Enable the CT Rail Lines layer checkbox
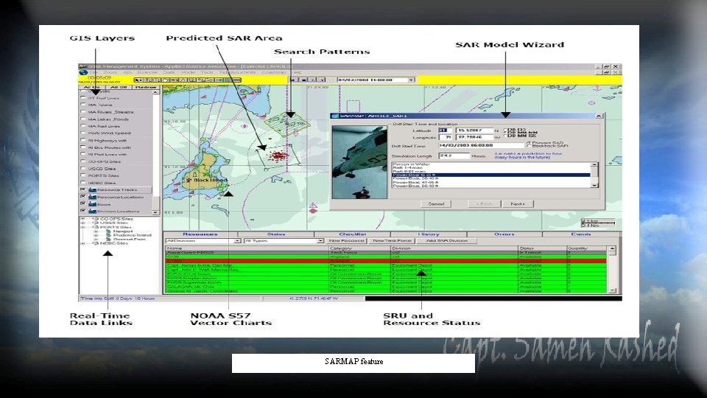707x398 pixels. pos(83,97)
